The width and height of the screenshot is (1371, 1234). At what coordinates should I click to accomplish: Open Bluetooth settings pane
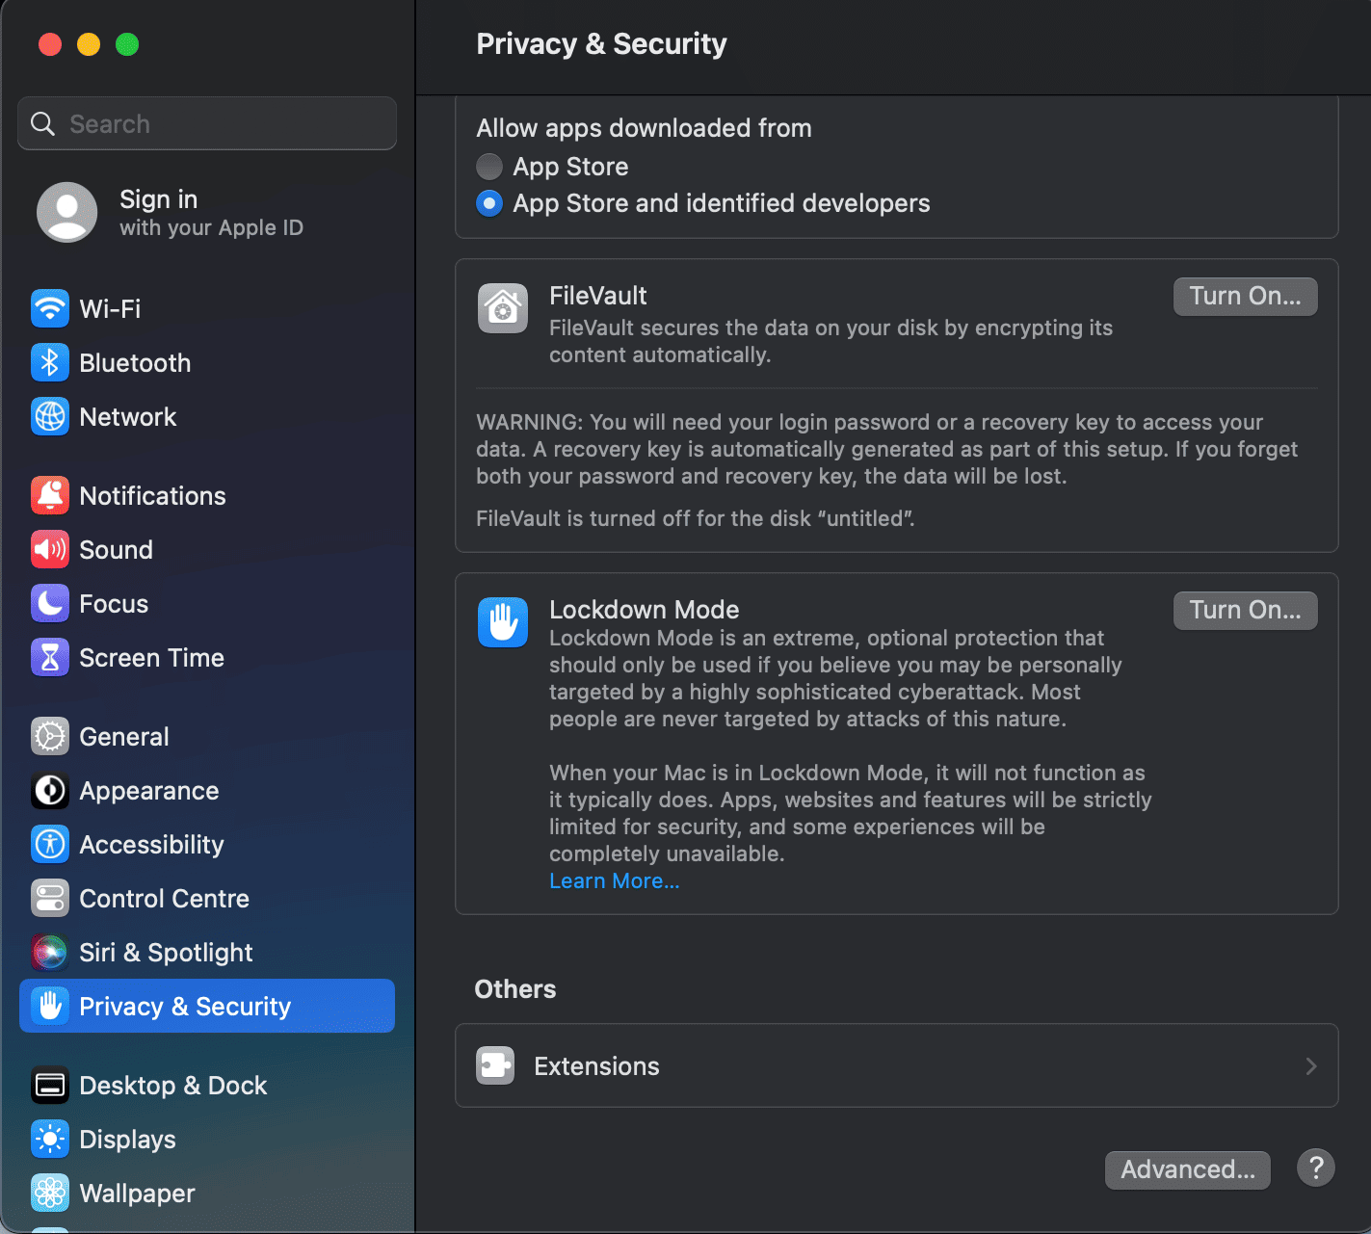point(207,362)
